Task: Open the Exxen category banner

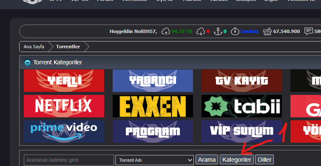Action: (153, 106)
